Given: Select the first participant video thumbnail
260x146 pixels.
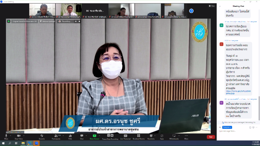Looking at the screenshot, I should [x=42, y=11].
